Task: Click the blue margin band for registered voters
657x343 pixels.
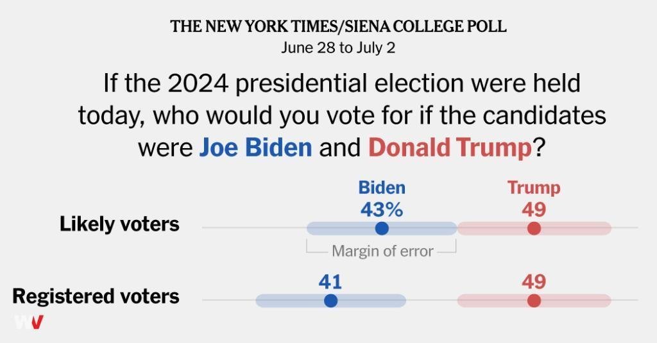Action: pyautogui.click(x=330, y=300)
